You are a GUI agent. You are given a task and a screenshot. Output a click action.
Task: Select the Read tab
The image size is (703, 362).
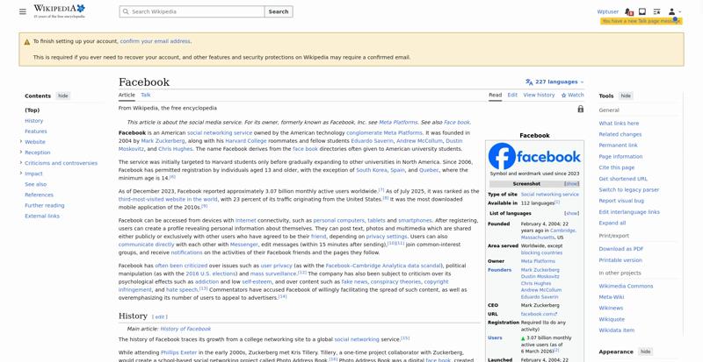[x=495, y=95]
